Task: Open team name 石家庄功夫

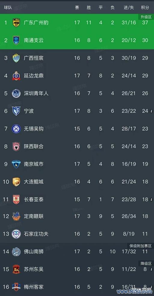Action: pyautogui.click(x=36, y=234)
